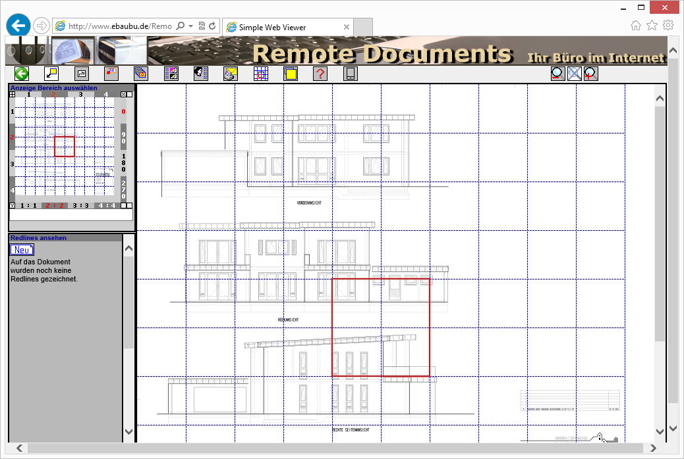Click the Y box beside scale 1:1
The width and height of the screenshot is (684, 459).
13,206
